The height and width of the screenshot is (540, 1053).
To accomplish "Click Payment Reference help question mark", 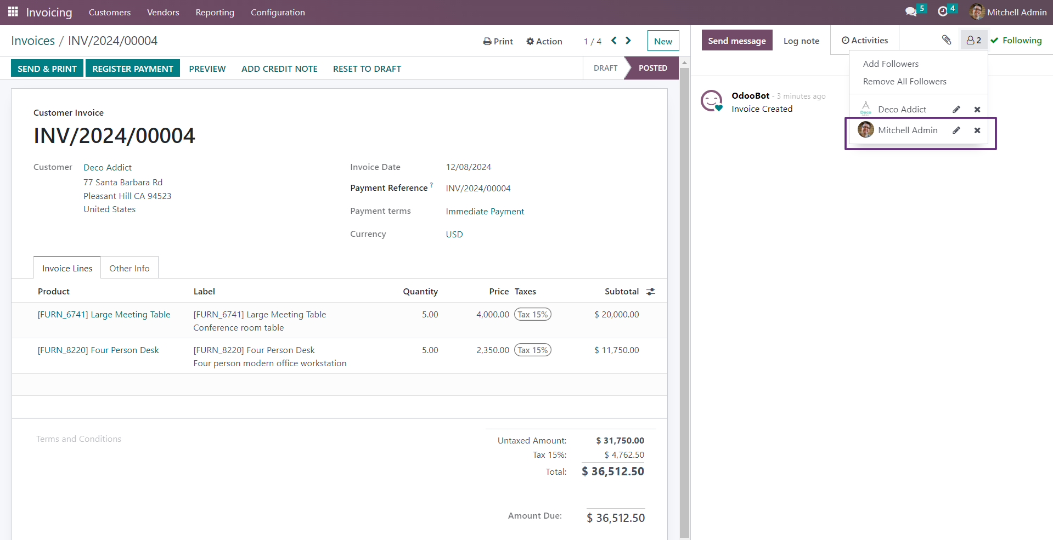I will (431, 185).
